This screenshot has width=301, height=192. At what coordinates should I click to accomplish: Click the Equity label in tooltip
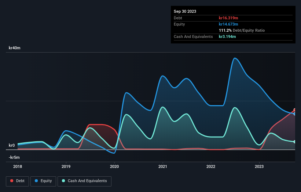pyautogui.click(x=179, y=24)
